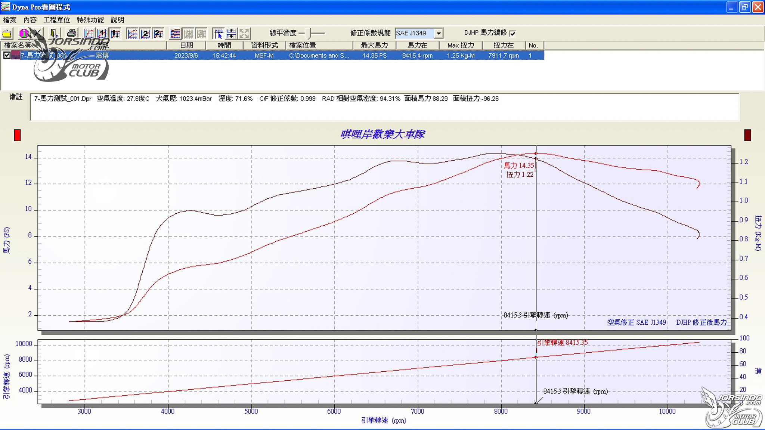Click the 空氣修正 SAE J1349 chart label
Screen dimensions: 765x430
tap(637, 322)
